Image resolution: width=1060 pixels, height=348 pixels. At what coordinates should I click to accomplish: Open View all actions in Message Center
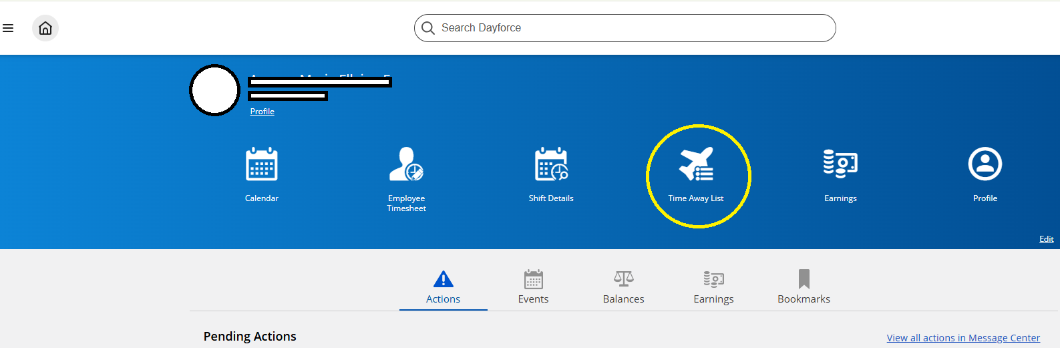pos(963,338)
